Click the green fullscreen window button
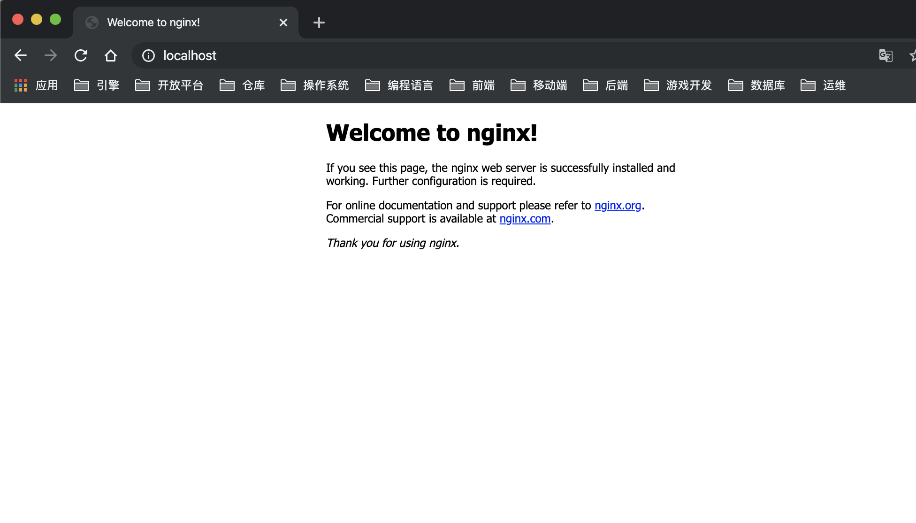The width and height of the screenshot is (916, 523). click(x=55, y=19)
